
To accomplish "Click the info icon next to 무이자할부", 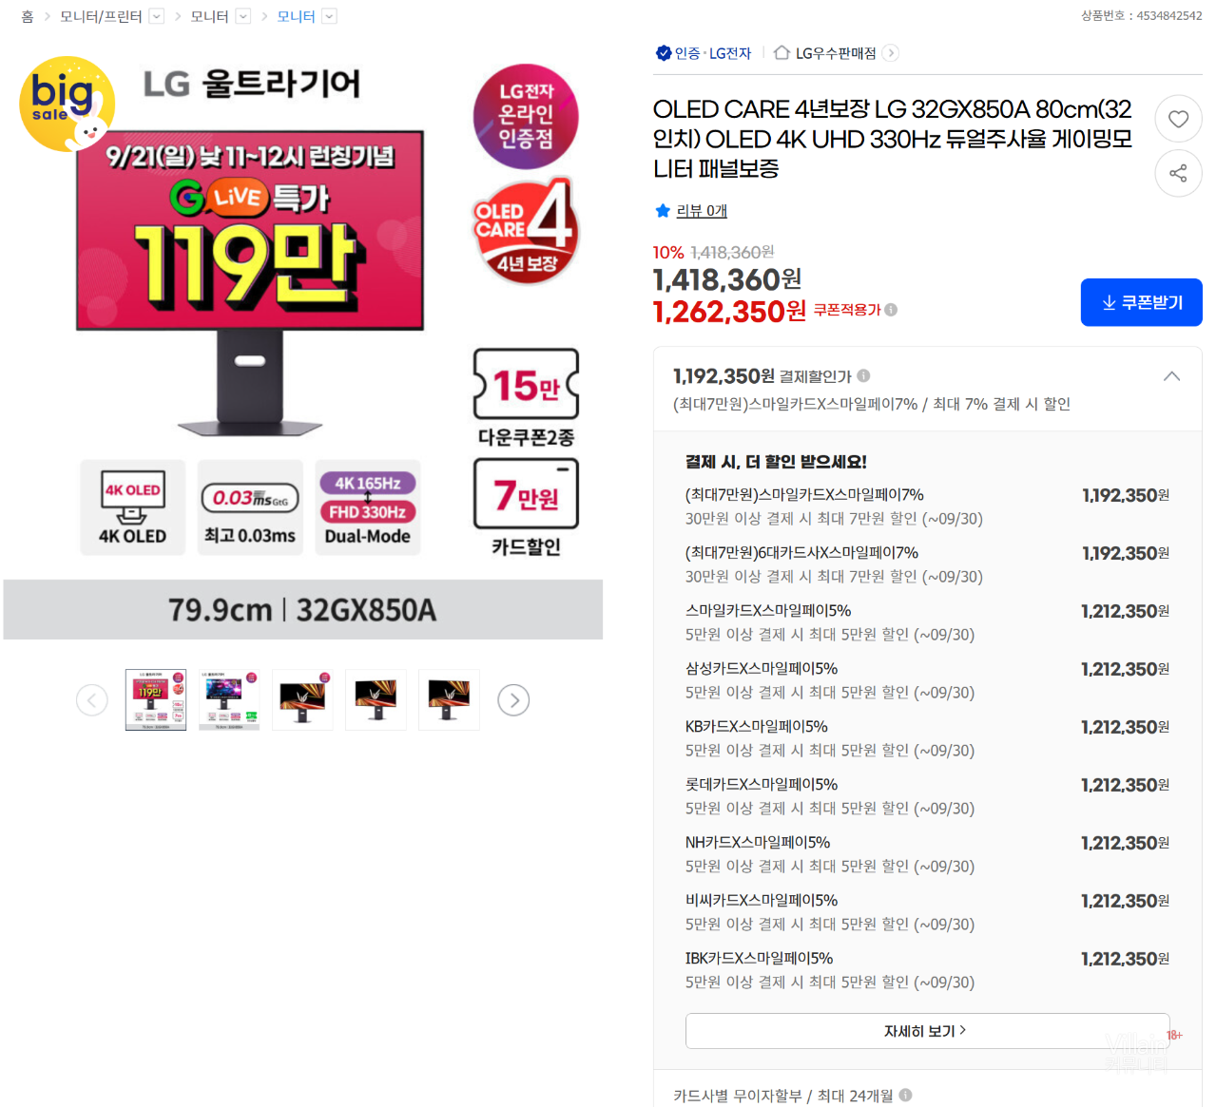I will [x=905, y=1095].
